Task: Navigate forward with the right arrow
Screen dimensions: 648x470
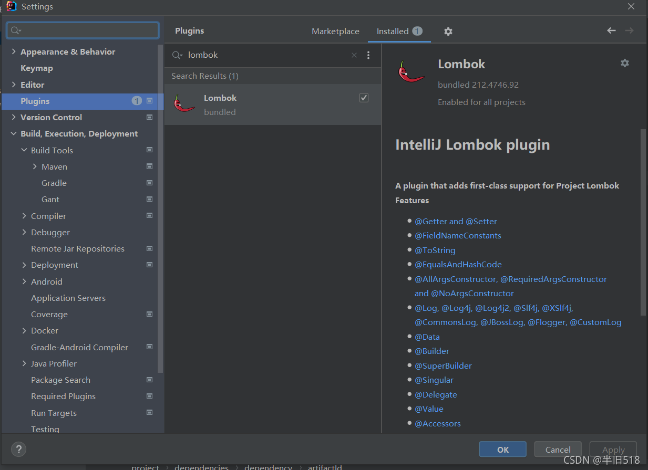Action: tap(629, 30)
